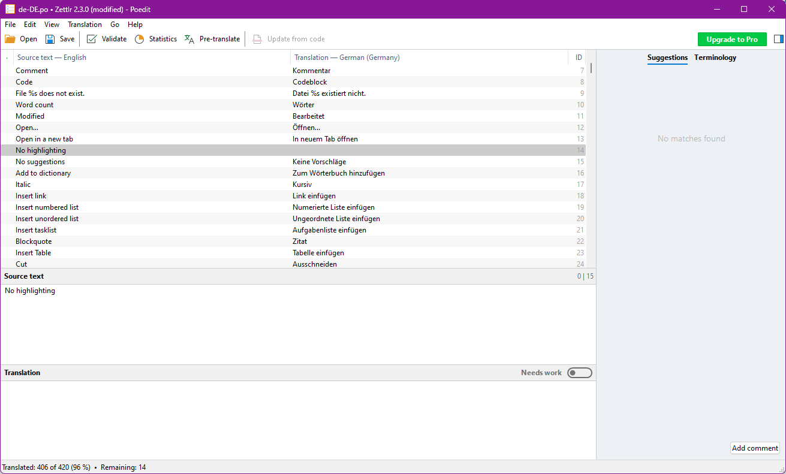Select the 'Insert link' row
This screenshot has height=474, width=786.
pyautogui.click(x=293, y=196)
